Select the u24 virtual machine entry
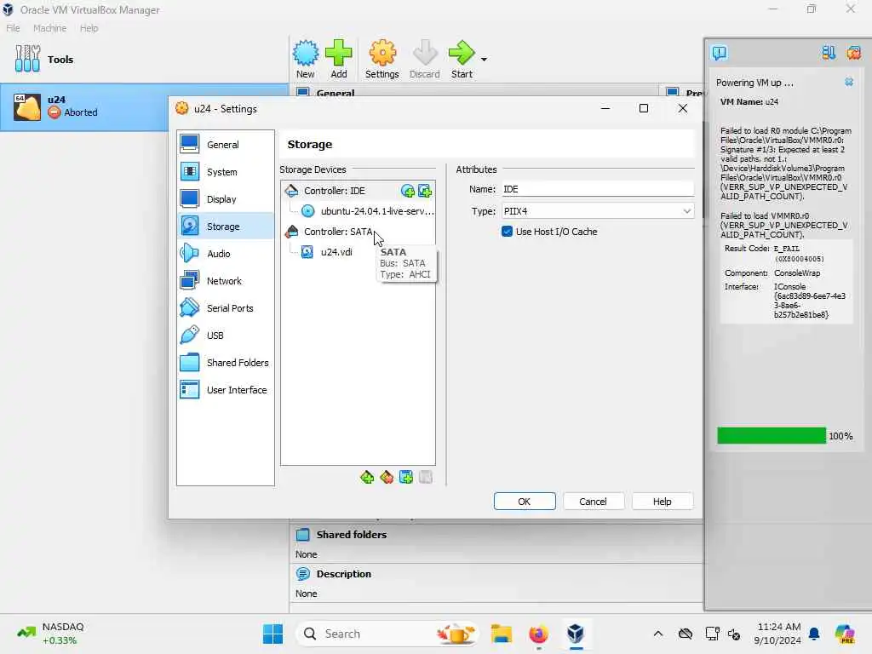The height and width of the screenshot is (654, 872). 145,107
